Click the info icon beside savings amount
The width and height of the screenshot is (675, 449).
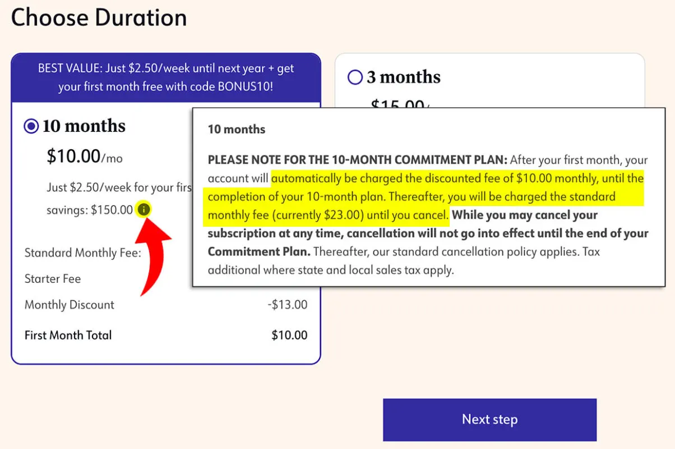pyautogui.click(x=144, y=210)
